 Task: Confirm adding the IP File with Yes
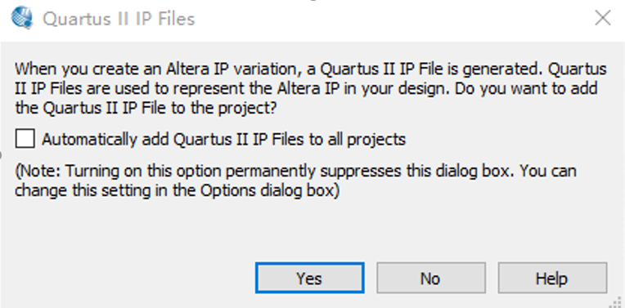coord(310,278)
